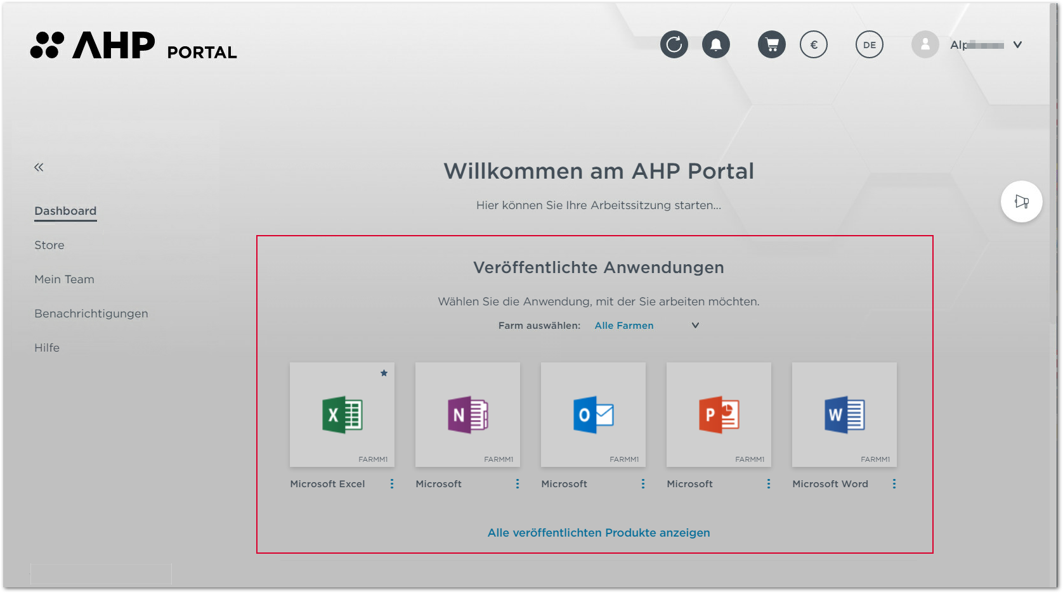Open Benachrichtigungen in sidebar

click(x=91, y=314)
